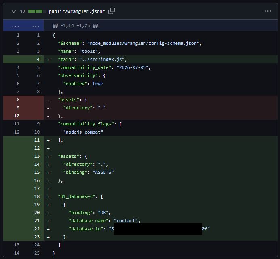The height and width of the screenshot is (259, 280).
Task: Select the hunk header @@ -1,14 +1,25 @@
Action: coord(75,25)
